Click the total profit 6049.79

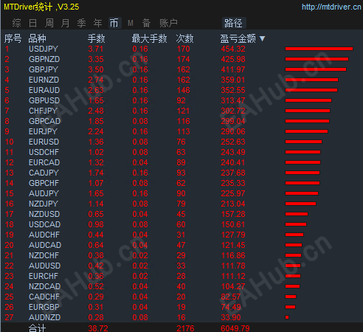[x=235, y=328]
